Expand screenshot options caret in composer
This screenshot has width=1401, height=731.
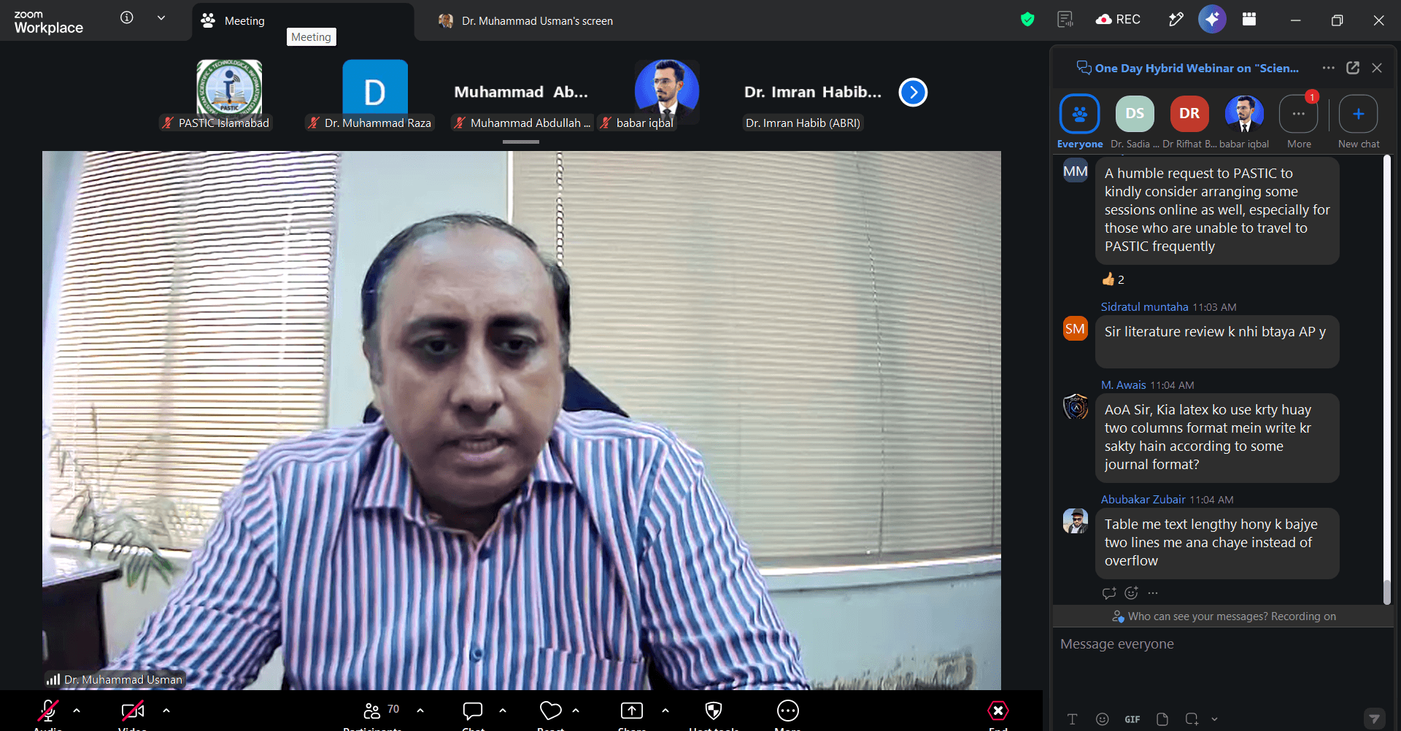pyautogui.click(x=1214, y=719)
